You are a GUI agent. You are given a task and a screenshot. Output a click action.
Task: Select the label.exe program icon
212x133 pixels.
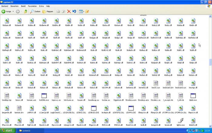pos(193,96)
